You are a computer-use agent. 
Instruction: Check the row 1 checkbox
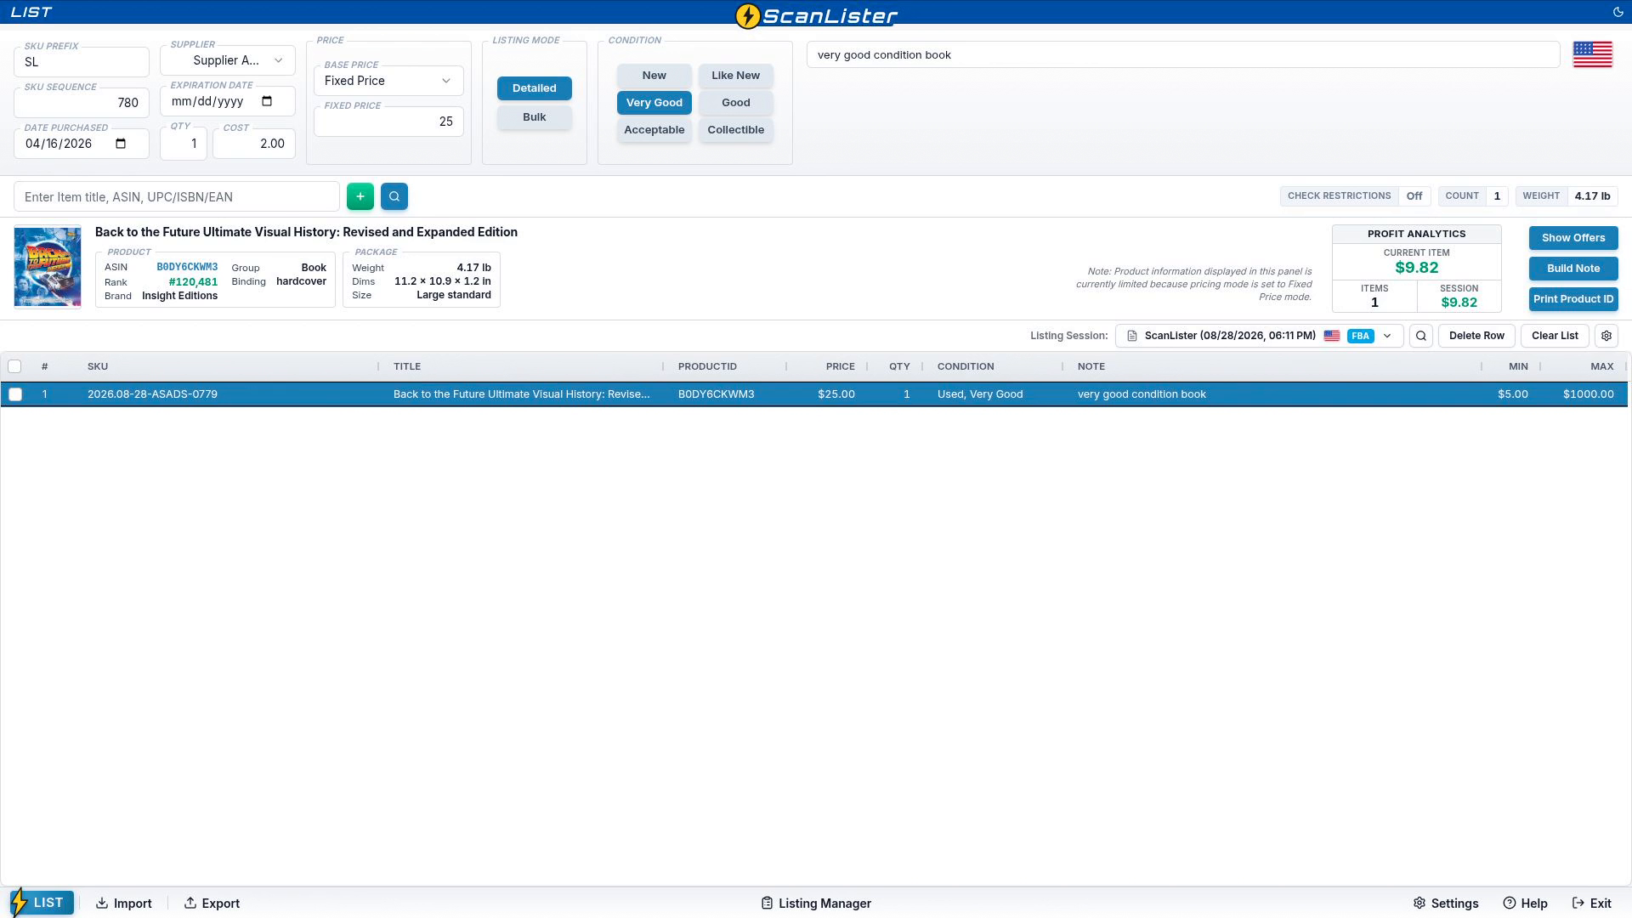point(15,394)
